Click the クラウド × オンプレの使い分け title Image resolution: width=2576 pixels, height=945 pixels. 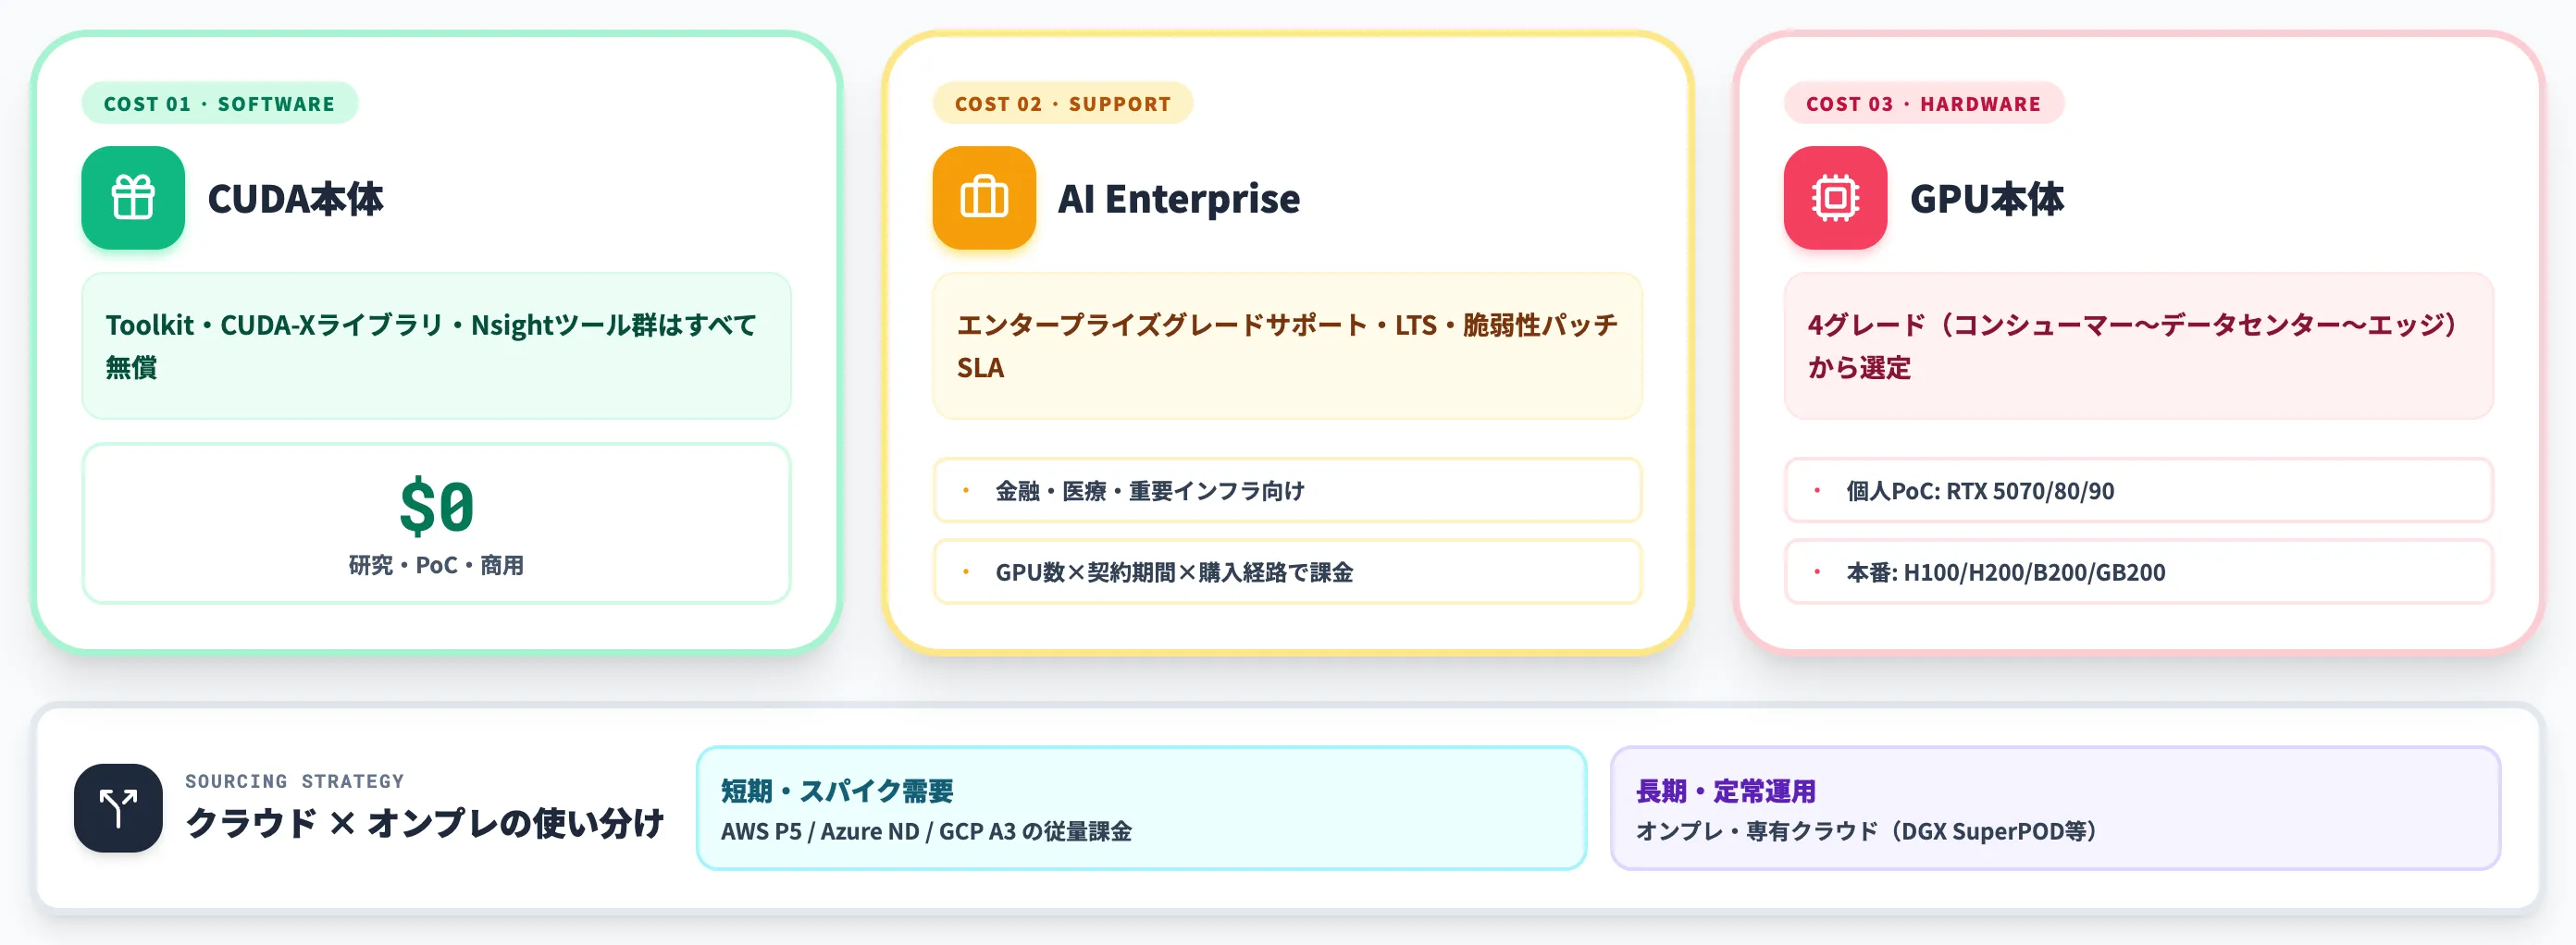click(425, 824)
